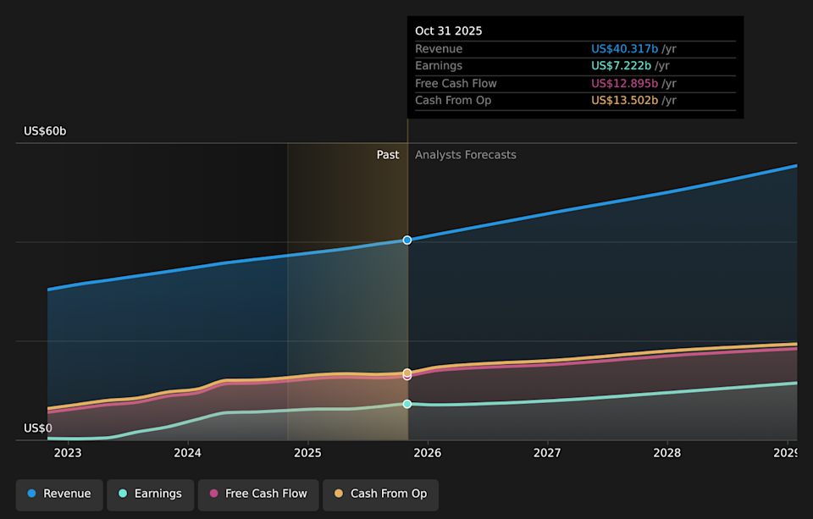Click the US$60b y-axis label
The width and height of the screenshot is (813, 519).
(x=45, y=131)
